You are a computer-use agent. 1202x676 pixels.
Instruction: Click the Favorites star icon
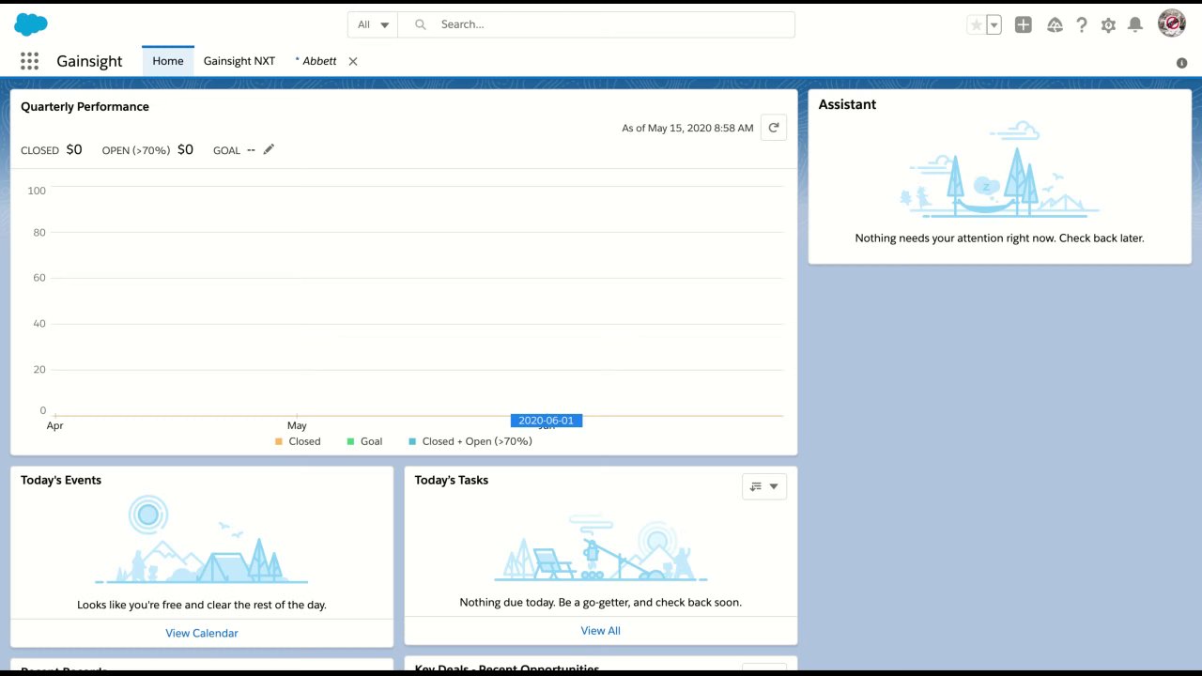tap(976, 25)
